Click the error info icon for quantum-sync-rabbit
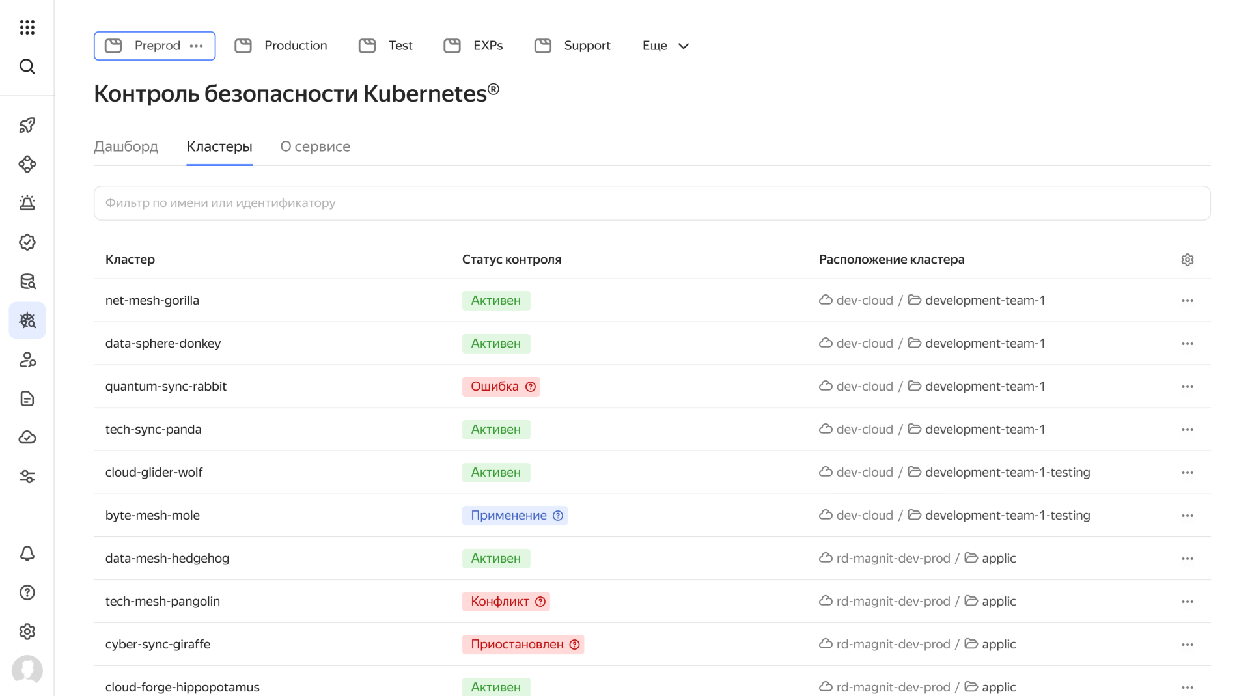 pyautogui.click(x=531, y=387)
